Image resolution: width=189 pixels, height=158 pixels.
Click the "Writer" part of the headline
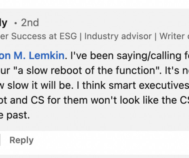coord(172,36)
